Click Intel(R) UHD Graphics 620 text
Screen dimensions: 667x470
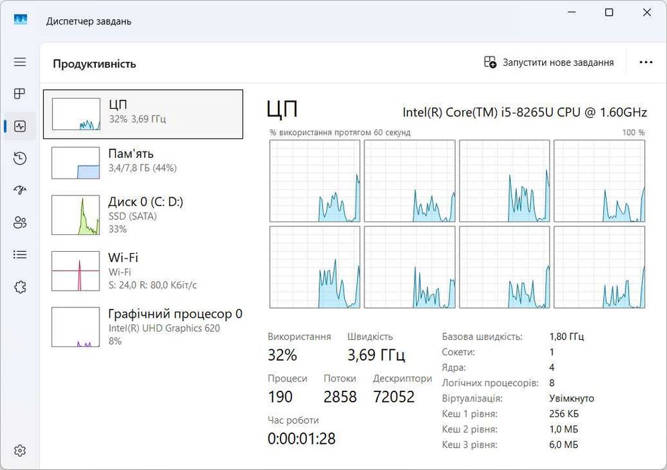164,328
